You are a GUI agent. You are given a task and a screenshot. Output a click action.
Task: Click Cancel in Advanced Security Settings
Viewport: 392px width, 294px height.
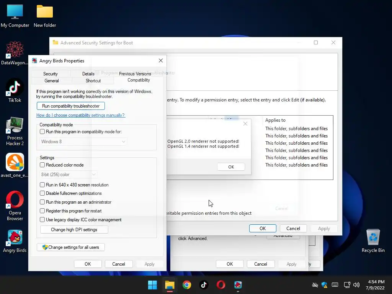click(x=293, y=228)
